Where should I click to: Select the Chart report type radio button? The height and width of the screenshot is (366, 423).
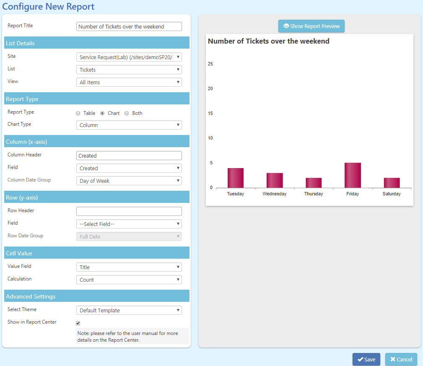(x=102, y=113)
